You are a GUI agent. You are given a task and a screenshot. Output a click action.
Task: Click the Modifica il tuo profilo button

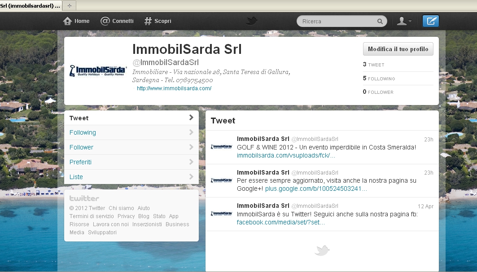coord(398,49)
